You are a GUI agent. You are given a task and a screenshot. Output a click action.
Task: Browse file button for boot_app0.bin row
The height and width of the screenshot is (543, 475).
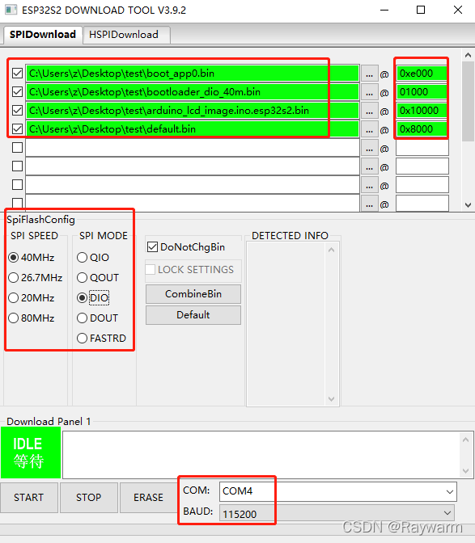coord(369,74)
